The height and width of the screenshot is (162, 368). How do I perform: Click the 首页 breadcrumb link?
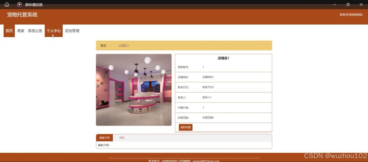(103, 46)
